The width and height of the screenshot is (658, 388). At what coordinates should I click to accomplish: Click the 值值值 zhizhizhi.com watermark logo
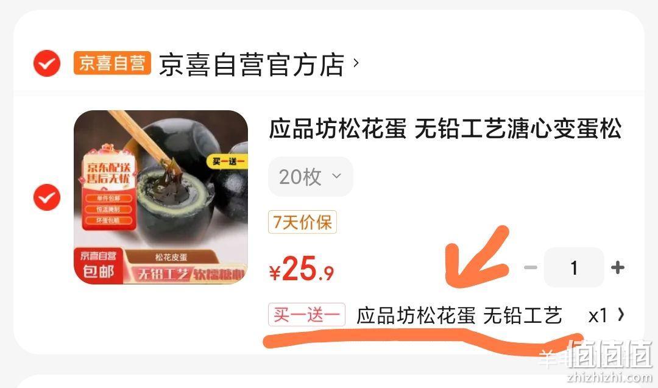[x=609, y=361]
